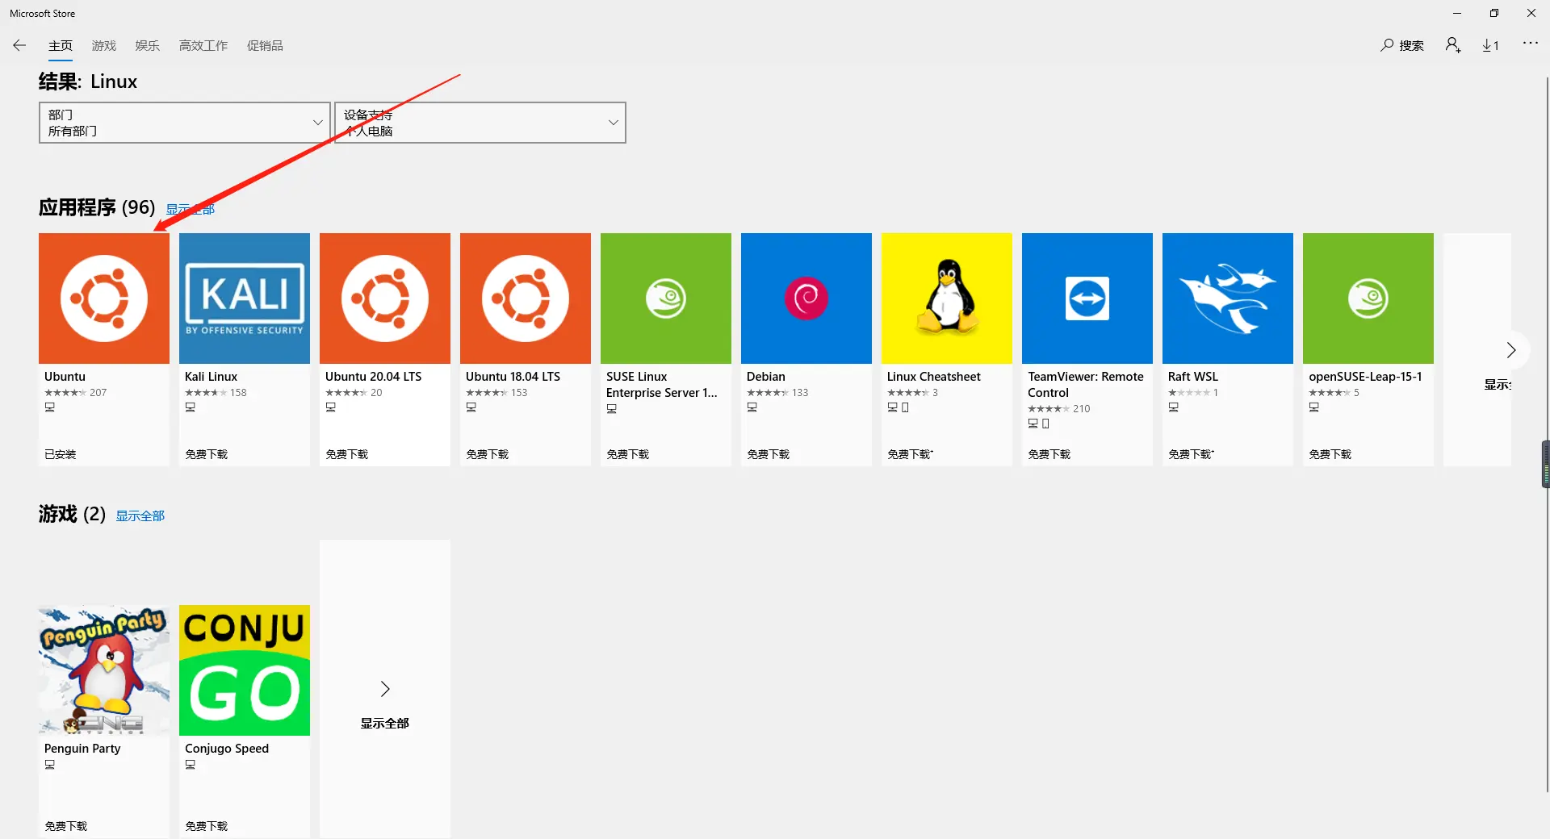Click the Debian star rating 133
The width and height of the screenshot is (1550, 839).
[x=777, y=393]
